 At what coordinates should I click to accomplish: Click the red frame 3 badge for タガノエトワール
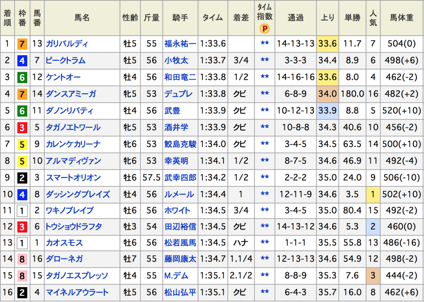point(22,128)
